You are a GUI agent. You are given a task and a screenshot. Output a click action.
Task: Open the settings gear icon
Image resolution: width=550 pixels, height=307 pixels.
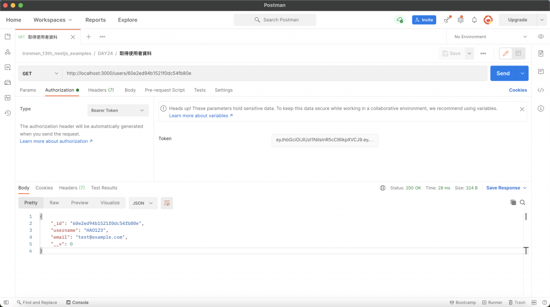(x=460, y=20)
